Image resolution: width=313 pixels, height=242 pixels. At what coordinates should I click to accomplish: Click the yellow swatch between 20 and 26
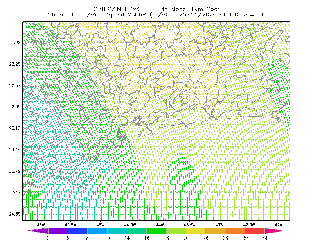(x=196, y=231)
